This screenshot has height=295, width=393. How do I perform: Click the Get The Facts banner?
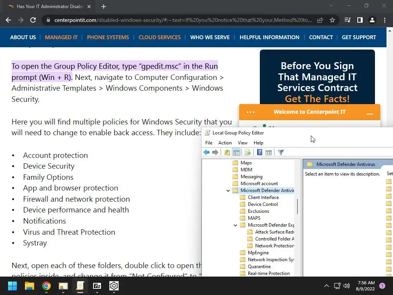317,77
